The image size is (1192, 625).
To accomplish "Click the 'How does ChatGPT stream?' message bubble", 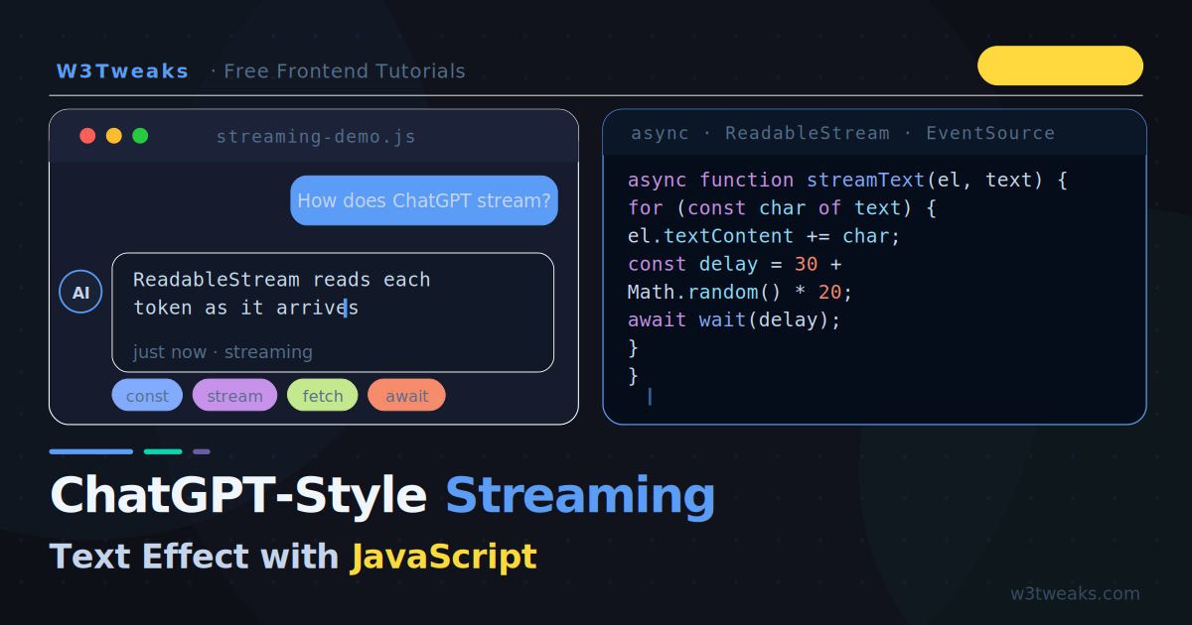I will [x=424, y=200].
